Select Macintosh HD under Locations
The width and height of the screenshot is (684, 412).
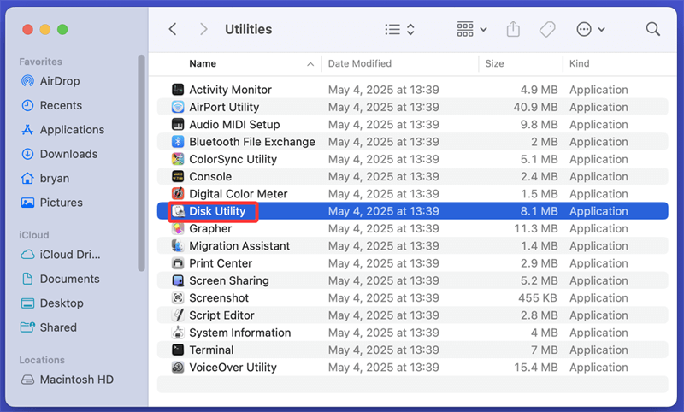pyautogui.click(x=68, y=380)
